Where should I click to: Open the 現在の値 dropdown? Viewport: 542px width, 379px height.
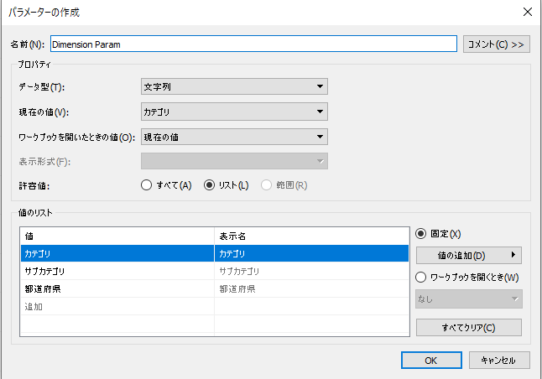point(234,112)
